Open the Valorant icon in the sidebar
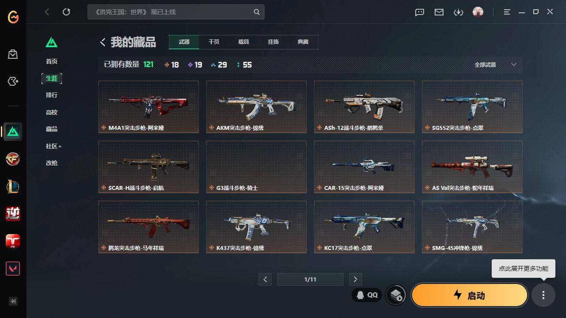This screenshot has height=318, width=566. point(13,269)
